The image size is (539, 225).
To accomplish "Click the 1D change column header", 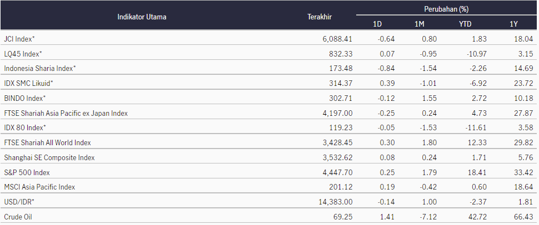I will click(377, 24).
